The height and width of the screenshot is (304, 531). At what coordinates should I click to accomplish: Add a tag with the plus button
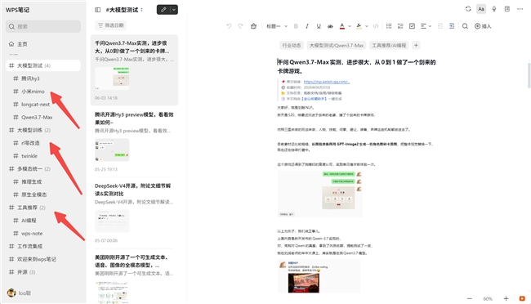(416, 46)
